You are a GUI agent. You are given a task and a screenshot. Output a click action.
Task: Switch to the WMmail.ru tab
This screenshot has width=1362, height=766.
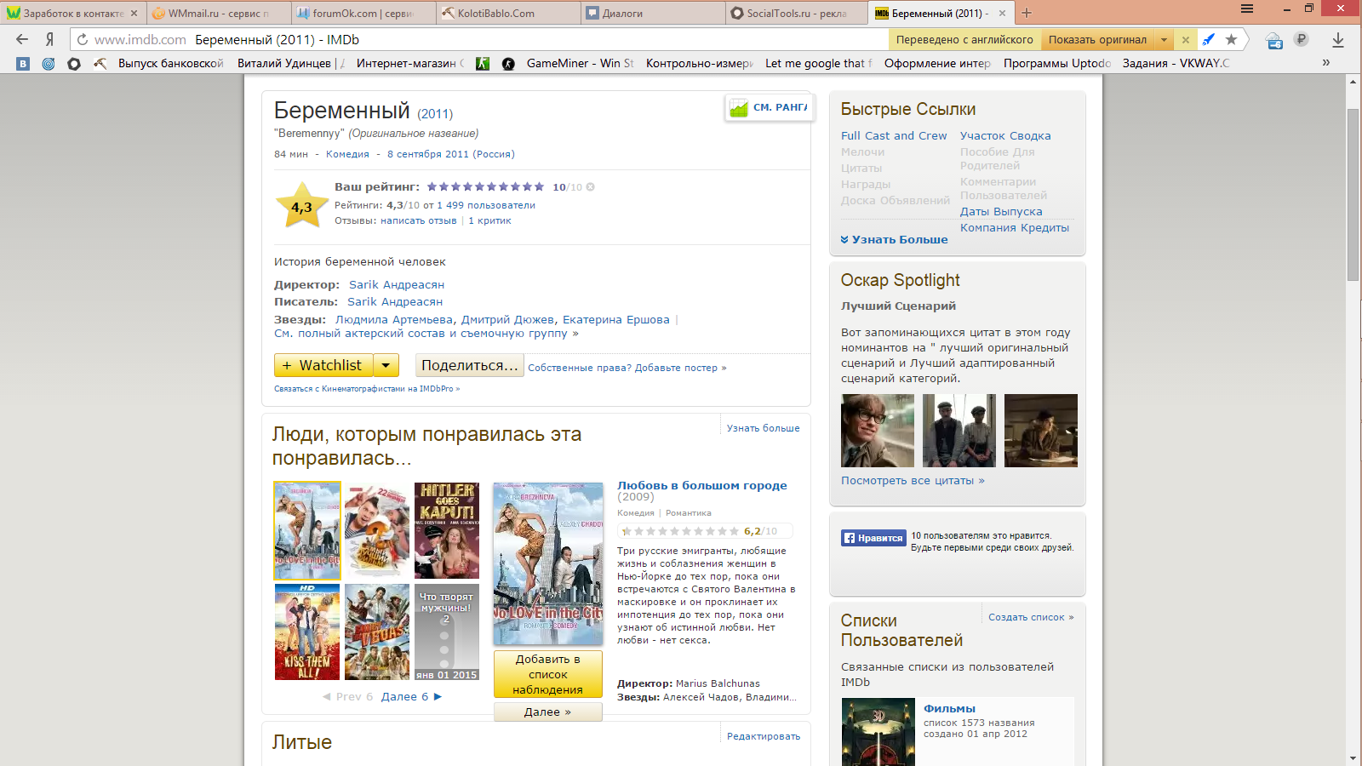tap(219, 13)
